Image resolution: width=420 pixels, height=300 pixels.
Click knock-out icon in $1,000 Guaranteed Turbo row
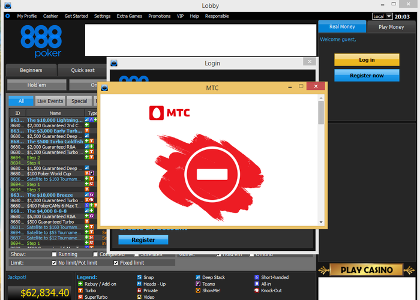pyautogui.click(x=92, y=200)
